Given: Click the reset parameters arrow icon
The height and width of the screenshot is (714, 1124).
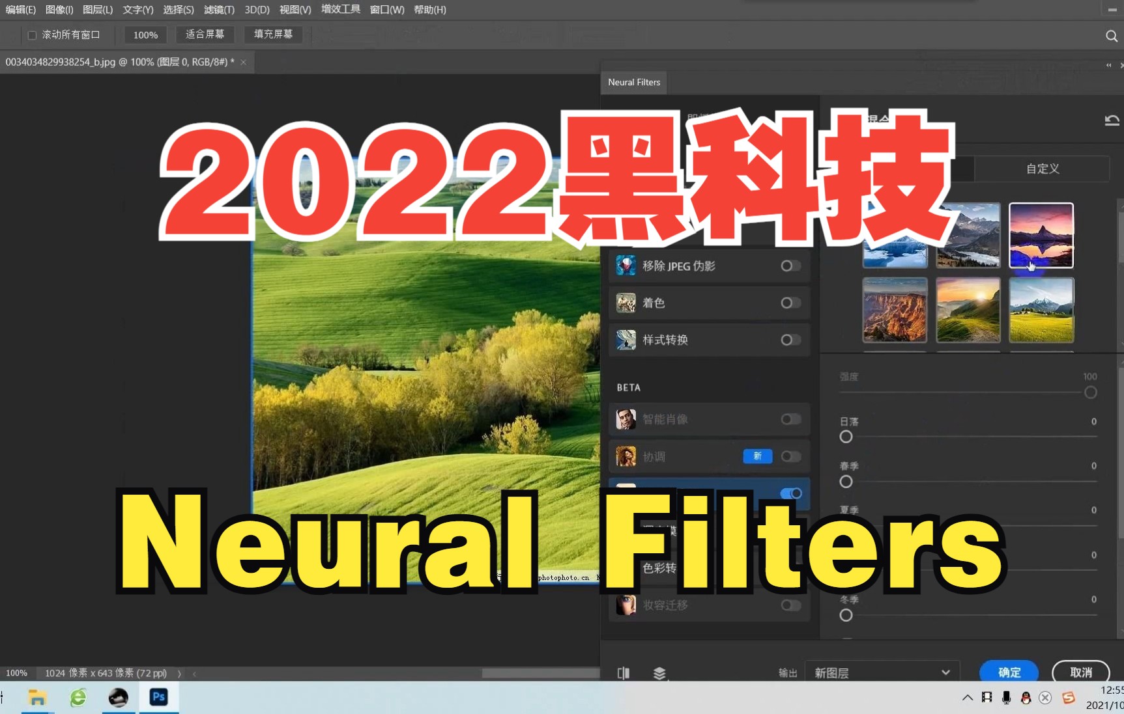Looking at the screenshot, I should point(1112,120).
